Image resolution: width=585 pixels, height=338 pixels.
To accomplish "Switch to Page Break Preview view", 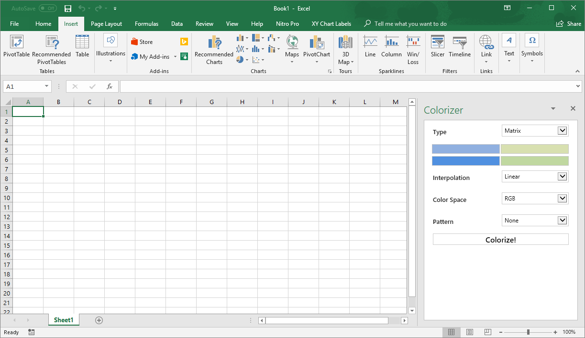I will (487, 332).
